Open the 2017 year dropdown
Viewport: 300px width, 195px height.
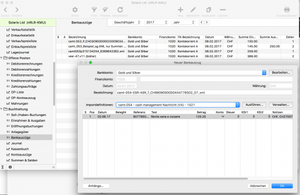tap(156, 22)
